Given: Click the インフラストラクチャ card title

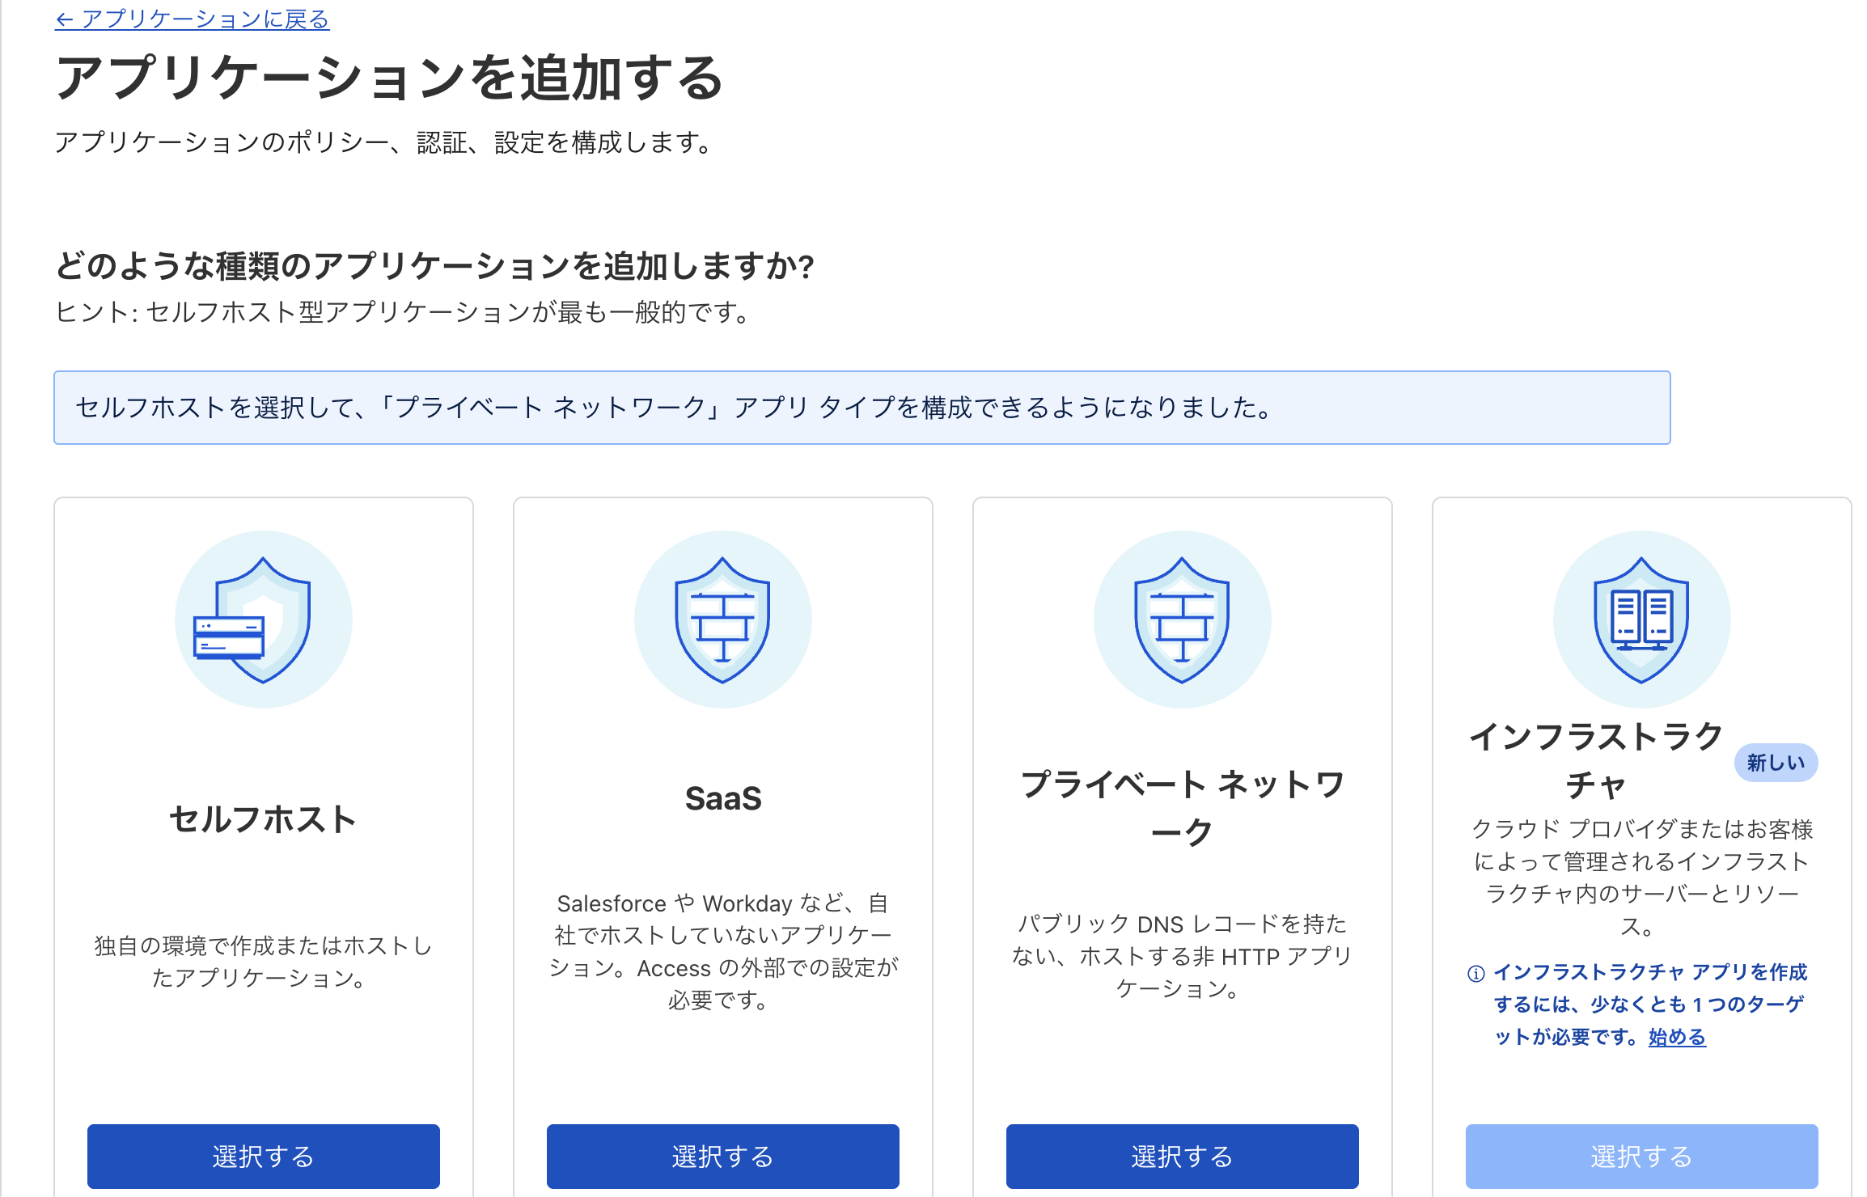Looking at the screenshot, I should [1595, 760].
